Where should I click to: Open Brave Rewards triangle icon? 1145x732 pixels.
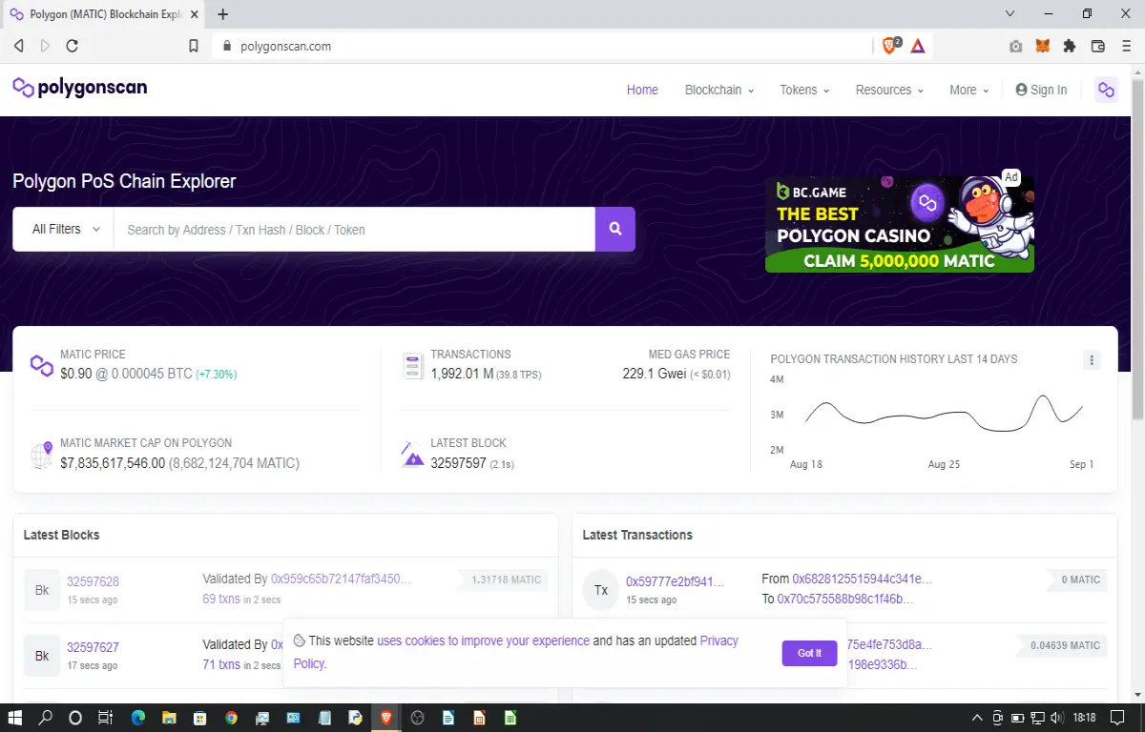[917, 45]
